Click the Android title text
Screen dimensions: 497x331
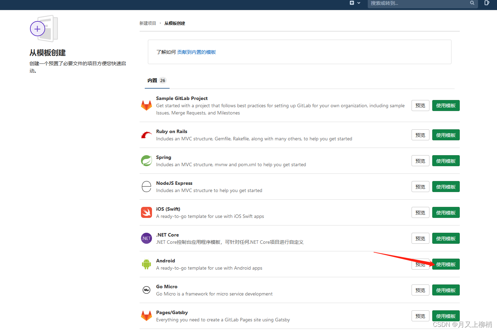tap(165, 261)
